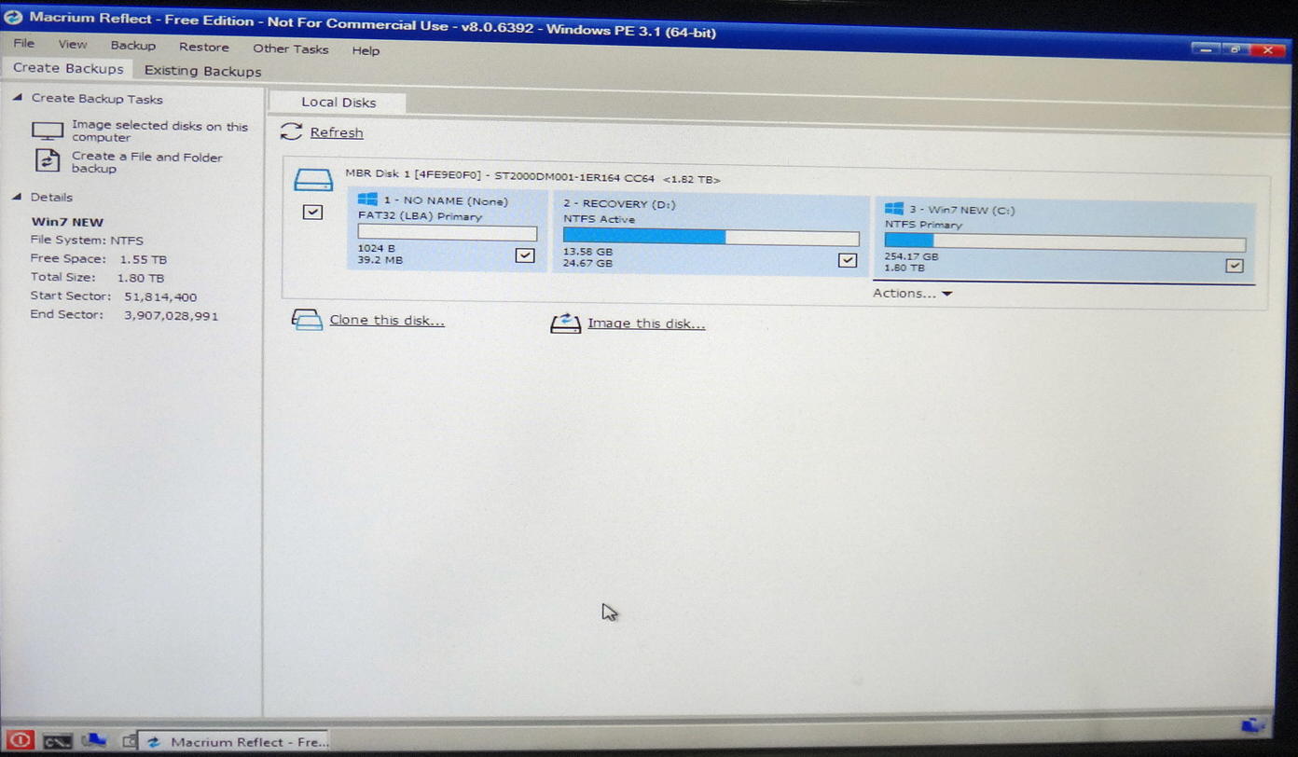Open the Other Tasks menu
Image resolution: width=1298 pixels, height=757 pixels.
coord(290,48)
